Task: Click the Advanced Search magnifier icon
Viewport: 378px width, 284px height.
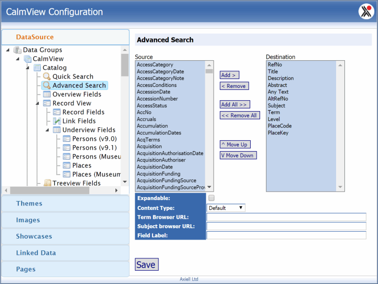Action: [x=47, y=85]
